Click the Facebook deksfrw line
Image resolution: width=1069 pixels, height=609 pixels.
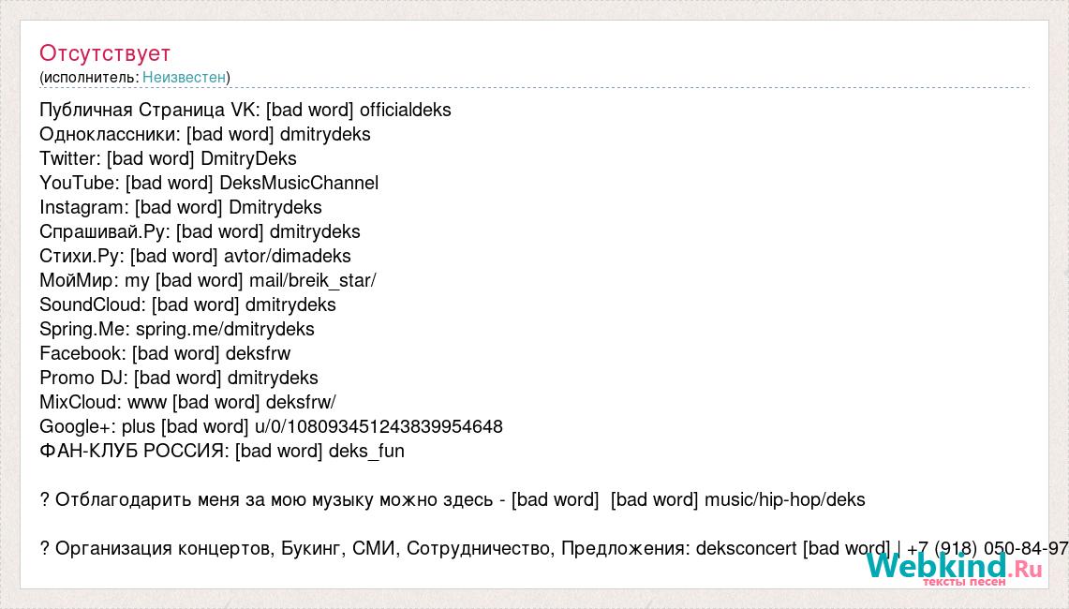[x=165, y=354]
